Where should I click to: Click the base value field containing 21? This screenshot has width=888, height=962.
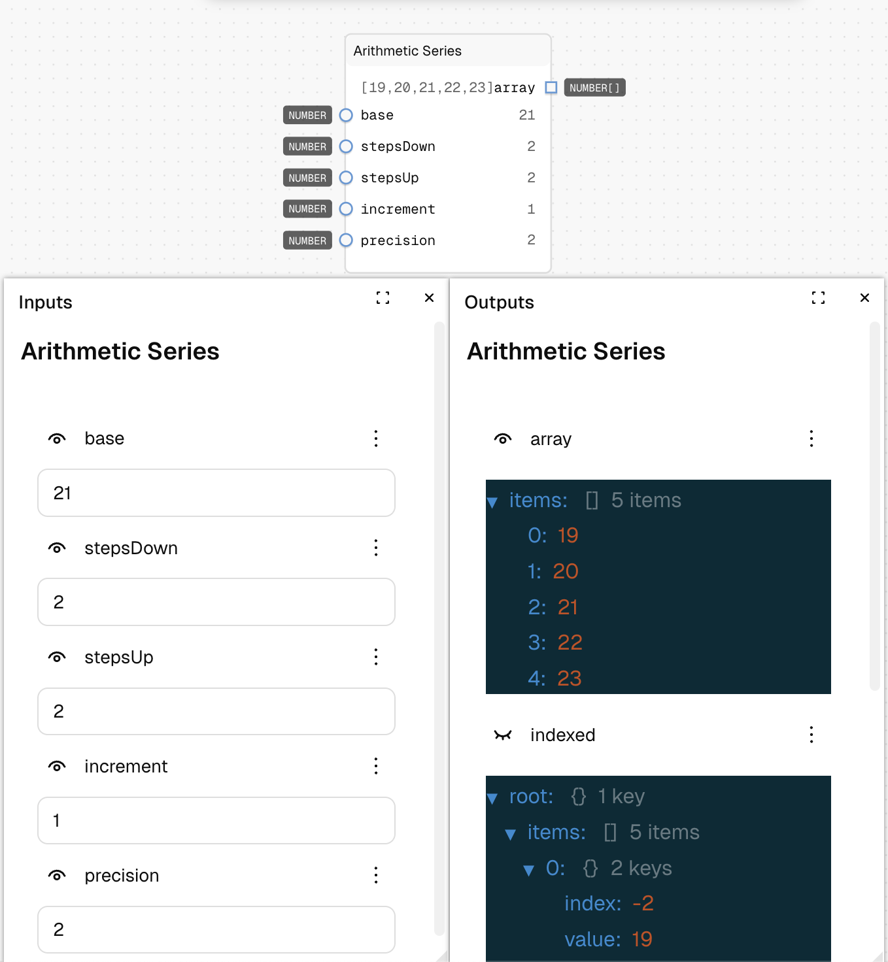coord(216,493)
